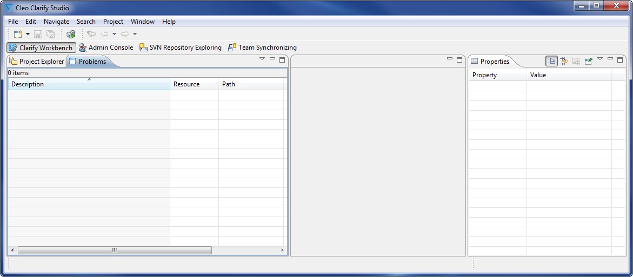The width and height of the screenshot is (633, 277).
Task: Open the Admin Console perspective
Action: pos(106,48)
